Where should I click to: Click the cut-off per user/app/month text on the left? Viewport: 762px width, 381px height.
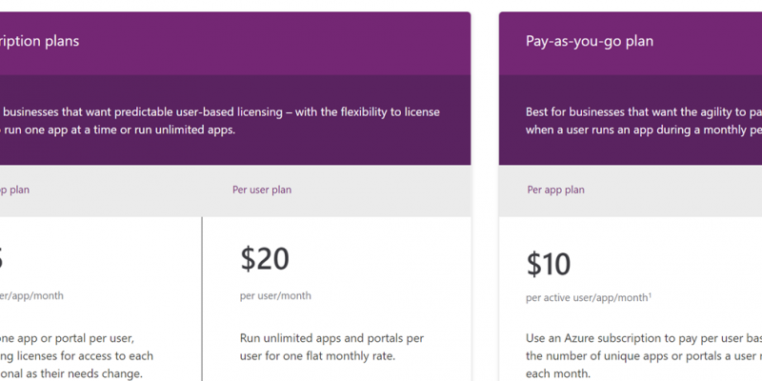click(31, 295)
